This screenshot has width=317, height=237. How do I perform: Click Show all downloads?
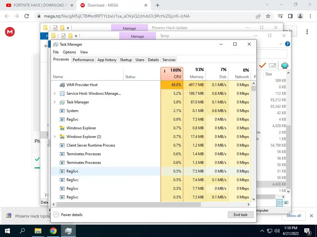click(x=293, y=216)
